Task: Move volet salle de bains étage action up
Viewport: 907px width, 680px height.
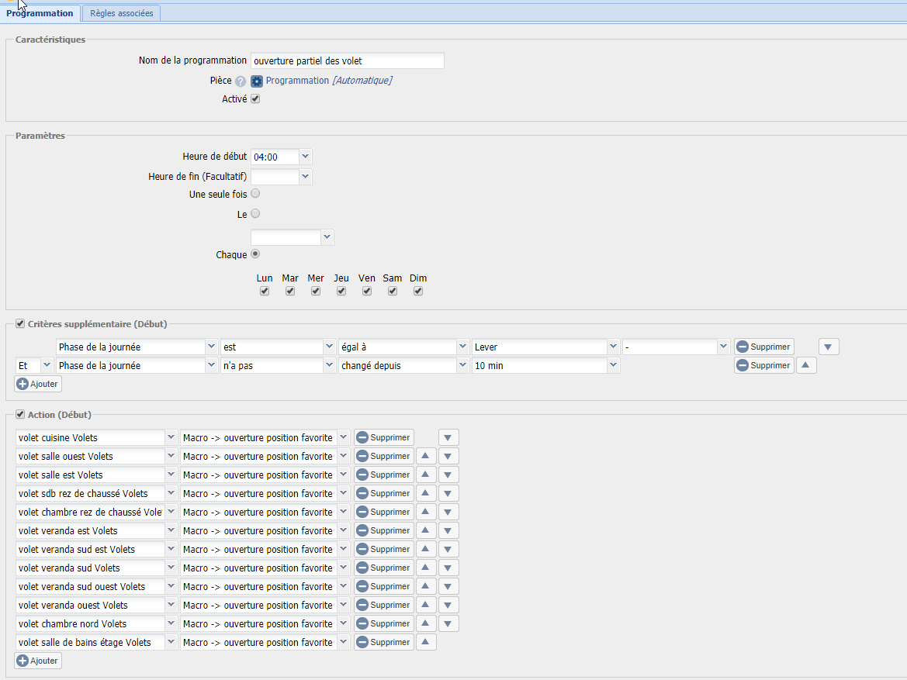Action: click(x=426, y=642)
